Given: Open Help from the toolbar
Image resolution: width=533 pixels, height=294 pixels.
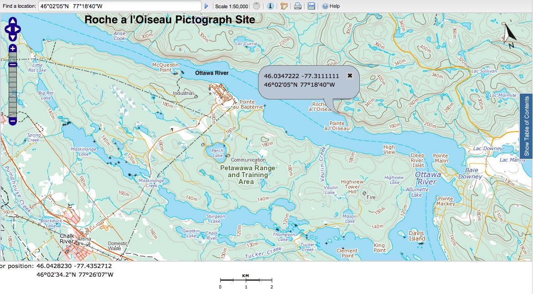Looking at the screenshot, I should (x=331, y=6).
